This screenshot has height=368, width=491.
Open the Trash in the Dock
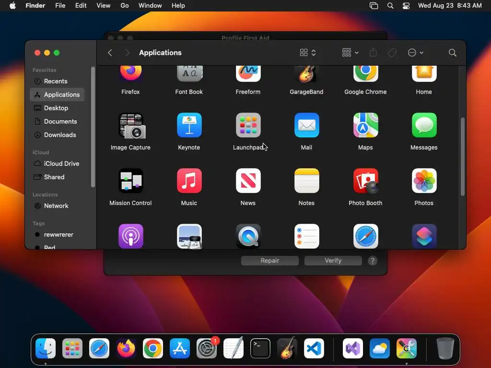point(445,348)
